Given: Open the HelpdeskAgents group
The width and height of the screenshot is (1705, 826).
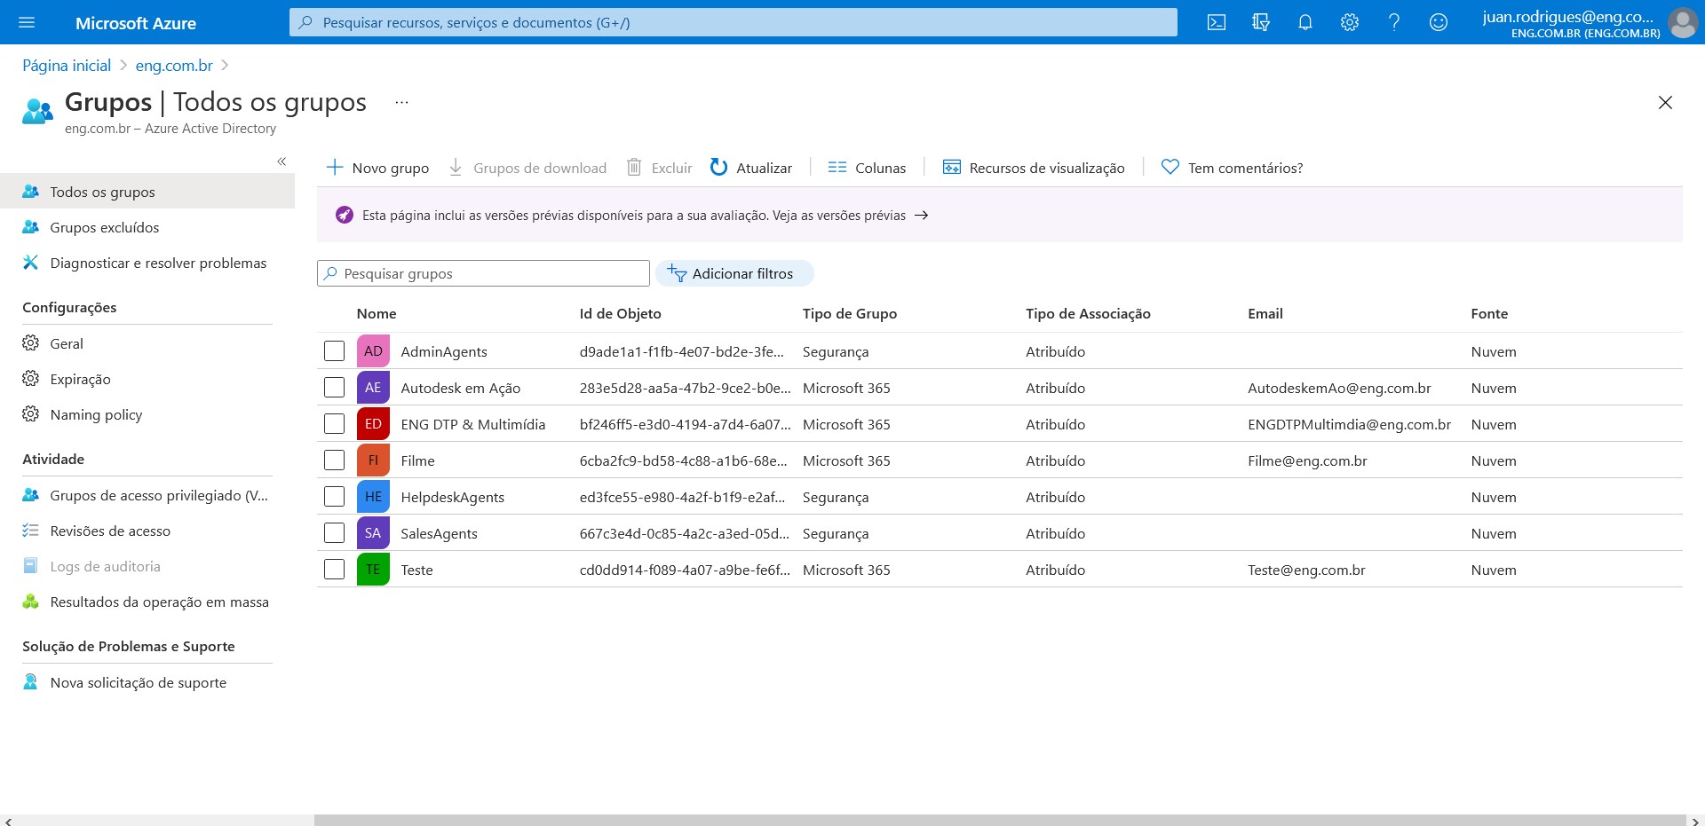Looking at the screenshot, I should coord(452,498).
